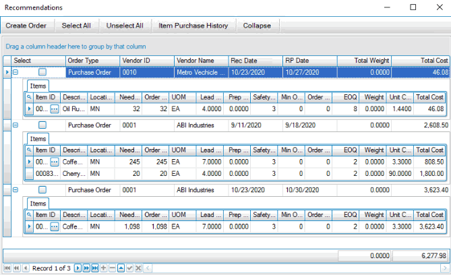Viewport: 451px width, 275px height.
Task: Click the 90.0000 unit cost cell
Action: pyautogui.click(x=400, y=174)
